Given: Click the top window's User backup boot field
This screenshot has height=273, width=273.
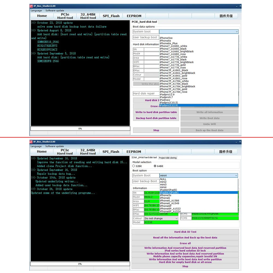Looking at the screenshot, I should 146,37.
